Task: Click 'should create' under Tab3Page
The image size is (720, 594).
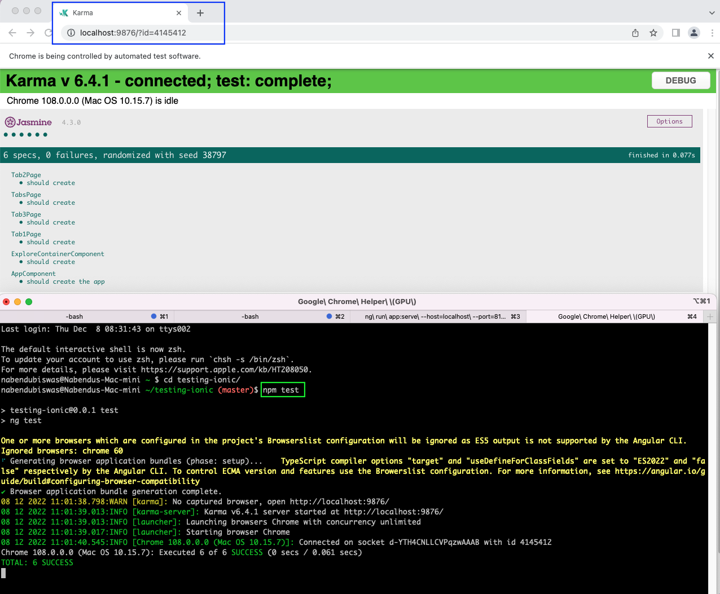Action: tap(51, 222)
